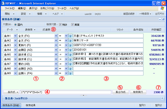167x109 pixels.
Task: Open the お気に入り(A) menu
Action: [x=47, y=8]
